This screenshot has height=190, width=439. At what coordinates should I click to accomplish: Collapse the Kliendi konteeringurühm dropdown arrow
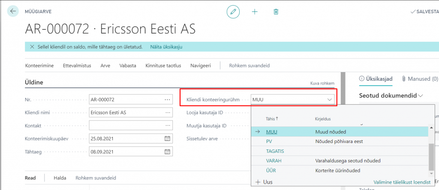[330, 100]
